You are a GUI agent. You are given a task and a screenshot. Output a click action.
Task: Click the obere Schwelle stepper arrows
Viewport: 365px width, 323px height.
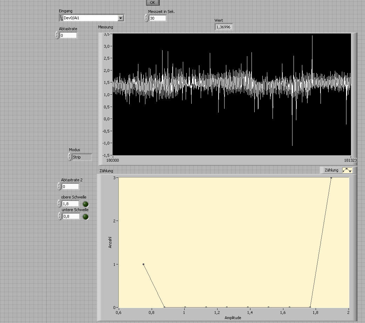point(59,203)
